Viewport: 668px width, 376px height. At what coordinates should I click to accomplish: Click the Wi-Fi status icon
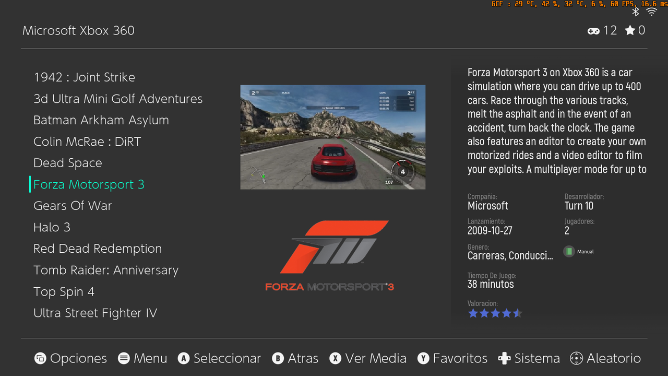click(651, 11)
